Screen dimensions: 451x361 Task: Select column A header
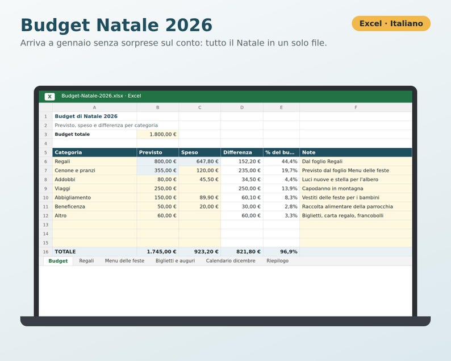click(x=94, y=107)
